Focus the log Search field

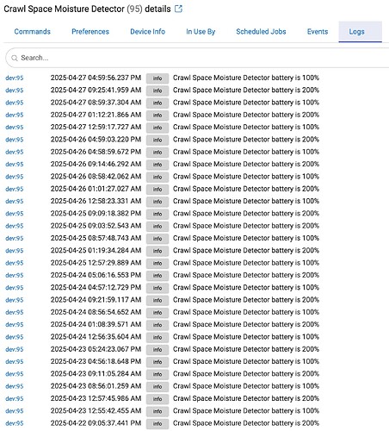[x=198, y=58]
